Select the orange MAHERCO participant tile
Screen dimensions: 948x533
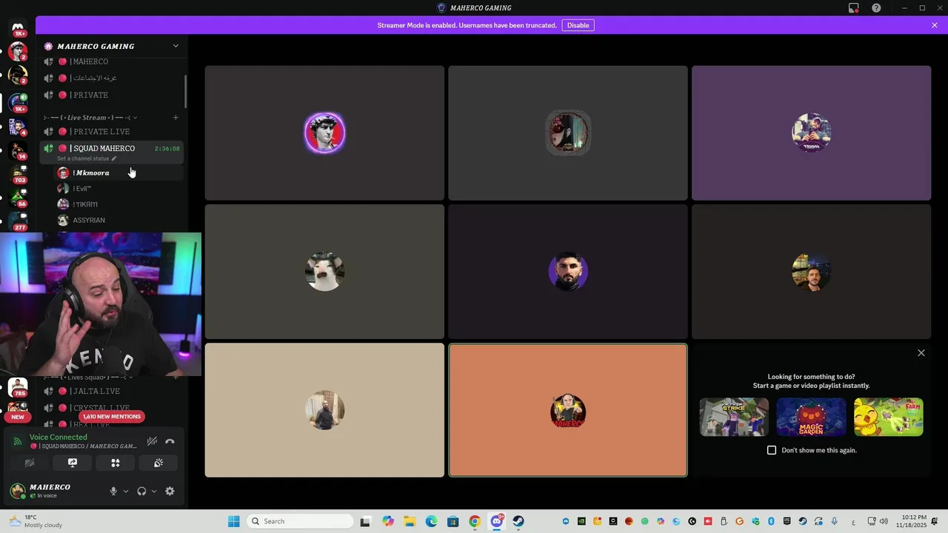pyautogui.click(x=568, y=410)
